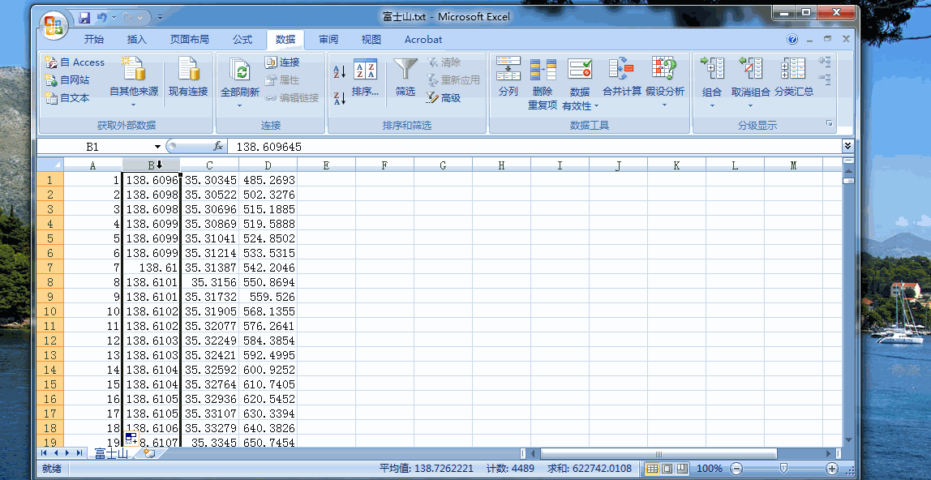
Task: Click Group (组合) icon
Action: (712, 69)
